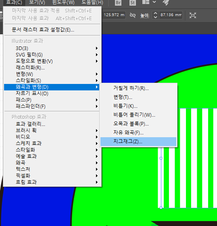Select 래스터화(R)... effect
The height and width of the screenshot is (226, 217).
[x=52, y=68]
